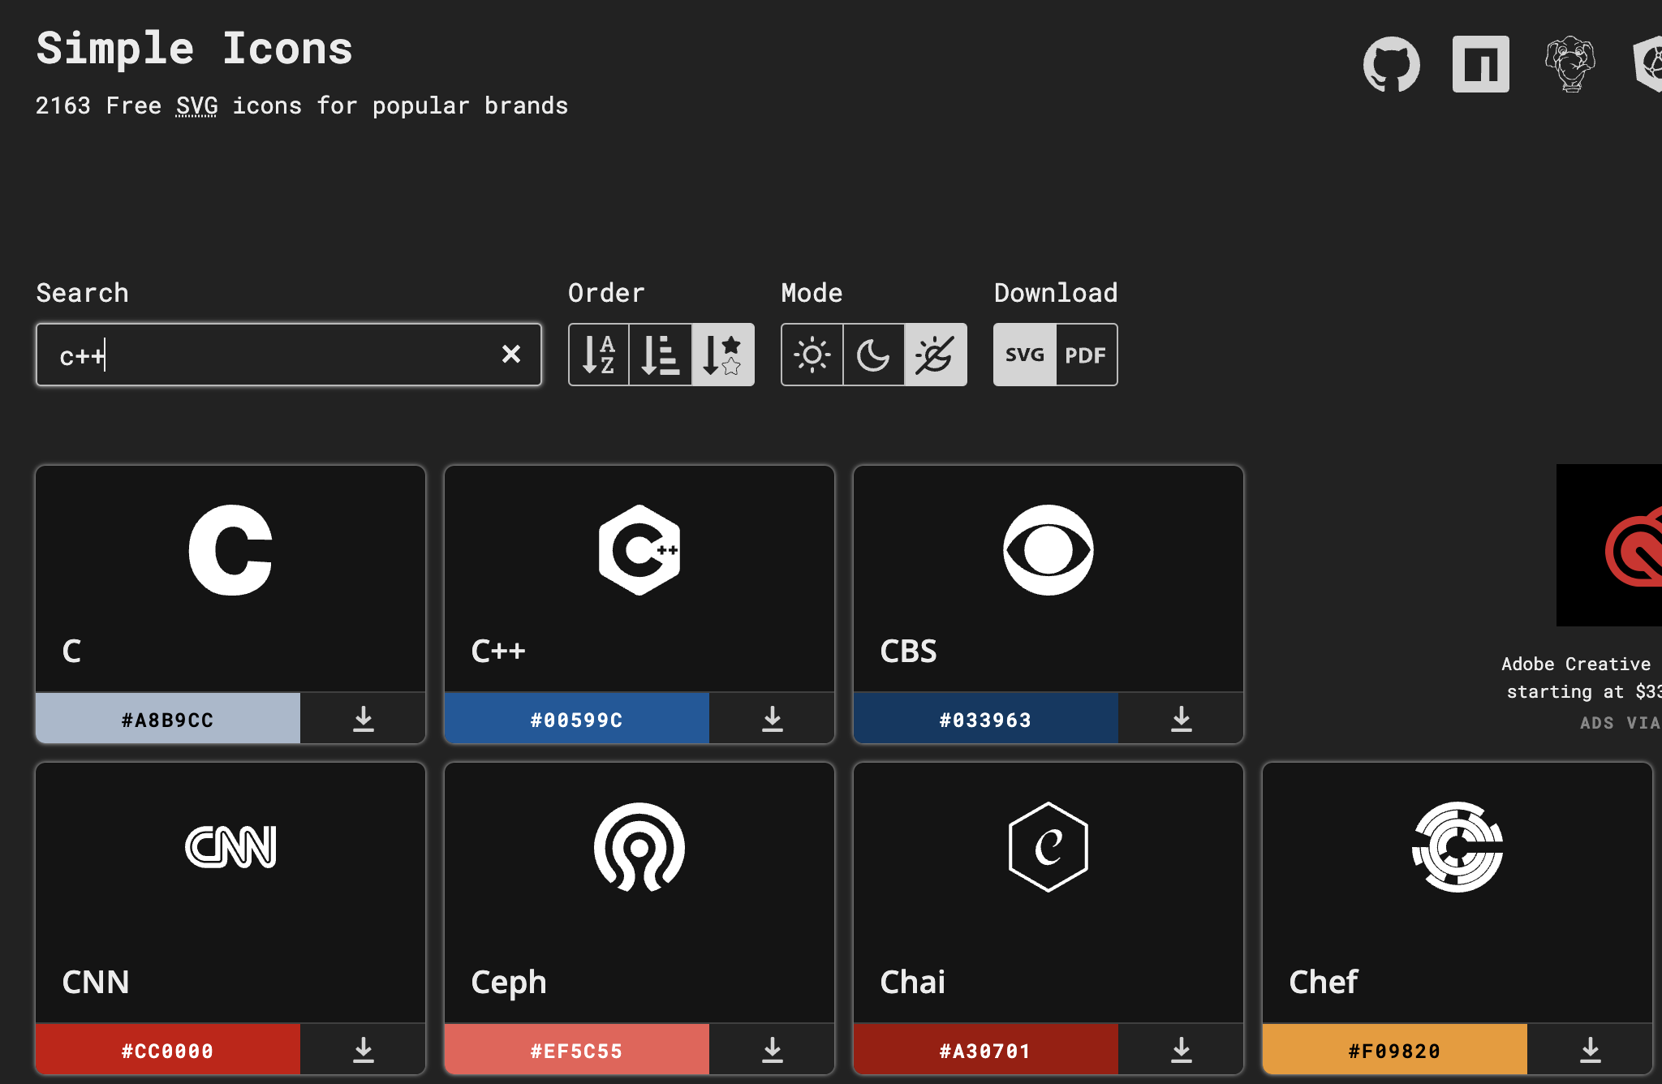Click the C++ icon to view details

[639, 551]
